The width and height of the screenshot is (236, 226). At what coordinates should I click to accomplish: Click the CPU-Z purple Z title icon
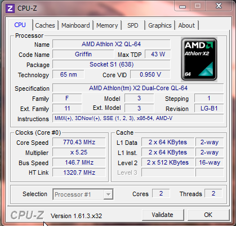10,8
